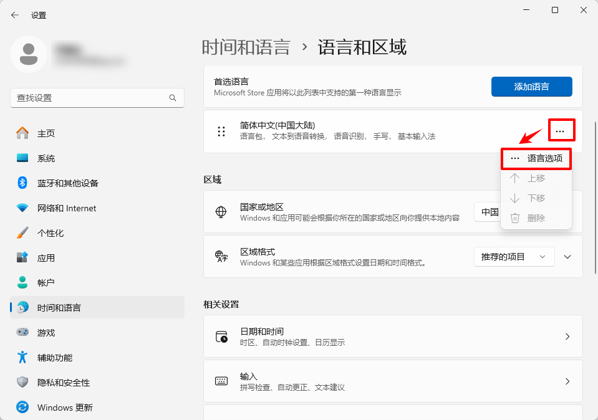The width and height of the screenshot is (598, 420).
Task: Click 时区、自动时钟设置、日历显示 description
Action: 292,343
